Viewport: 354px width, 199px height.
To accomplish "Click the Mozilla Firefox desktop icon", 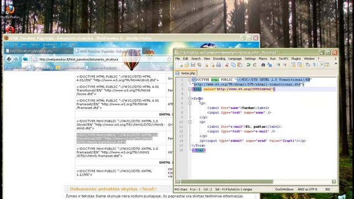I will tap(10, 12).
